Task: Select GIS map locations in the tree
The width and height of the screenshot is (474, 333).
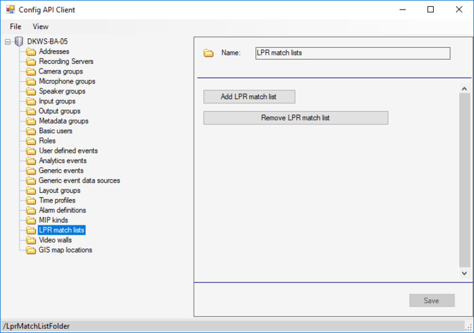Action: point(65,250)
